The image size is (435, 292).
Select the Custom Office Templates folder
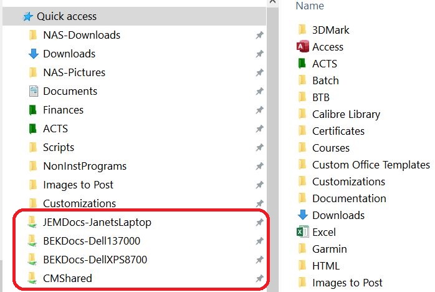[371, 165]
